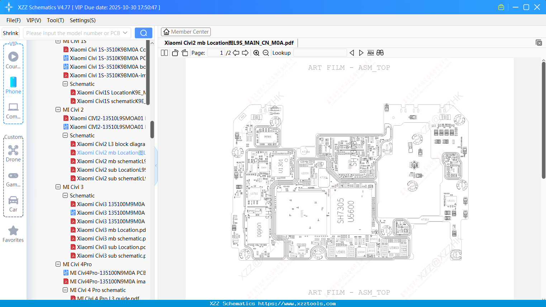Open two-page view mode in the PDF toolbar
The width and height of the screenshot is (546, 307).
coord(164,53)
